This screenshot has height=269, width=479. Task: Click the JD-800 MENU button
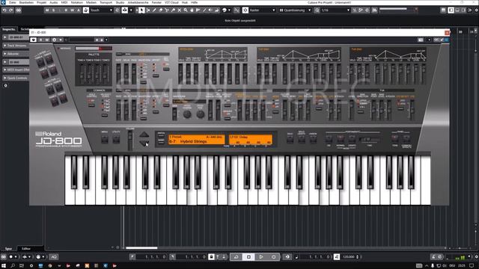105,140
